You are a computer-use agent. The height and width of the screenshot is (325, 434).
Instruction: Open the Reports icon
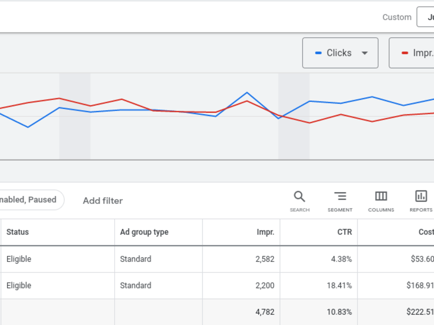pos(421,201)
